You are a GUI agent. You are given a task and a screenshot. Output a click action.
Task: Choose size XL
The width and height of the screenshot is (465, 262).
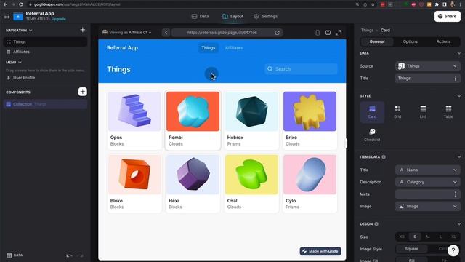[453, 237]
